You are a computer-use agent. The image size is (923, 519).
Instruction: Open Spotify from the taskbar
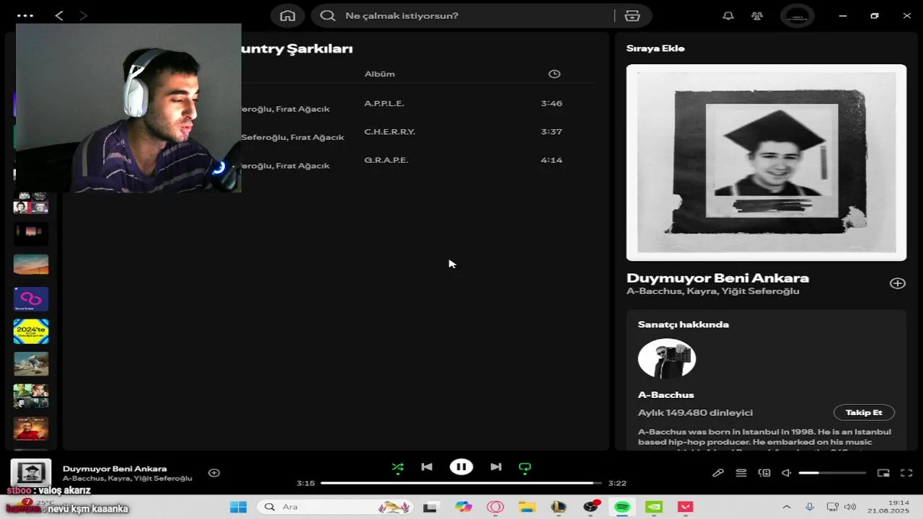[622, 507]
